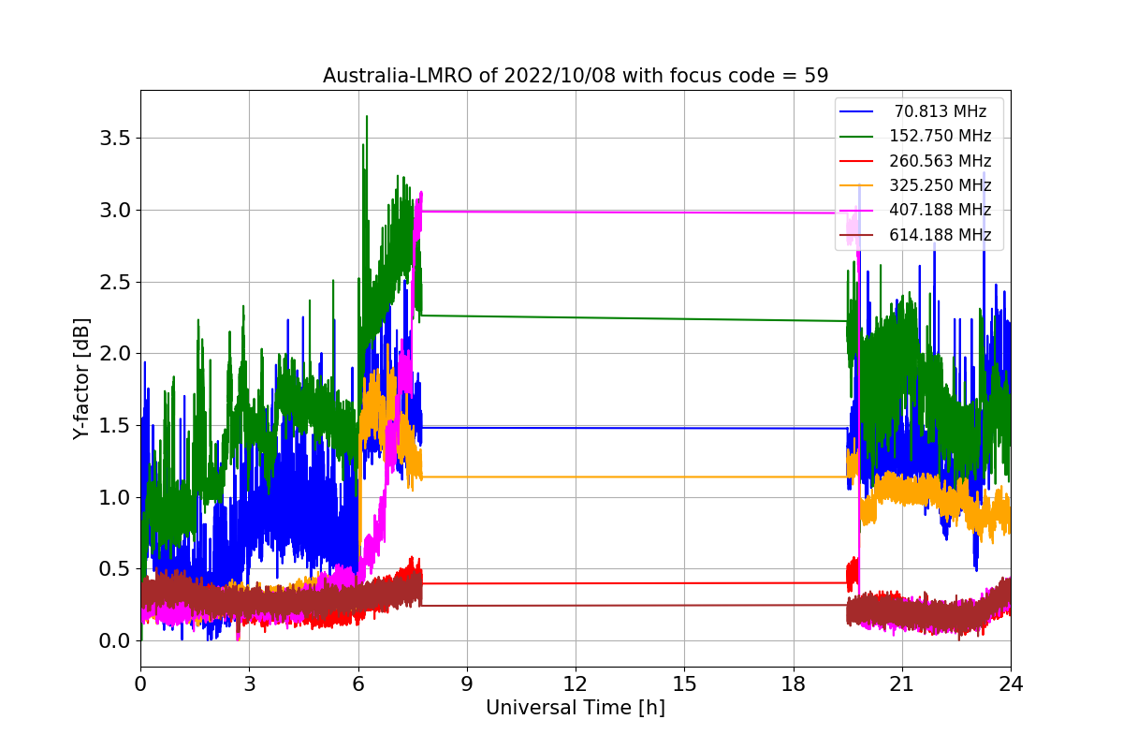The image size is (1123, 749).
Task: Click the magenta line swatch in the legend
Action: (x=856, y=211)
